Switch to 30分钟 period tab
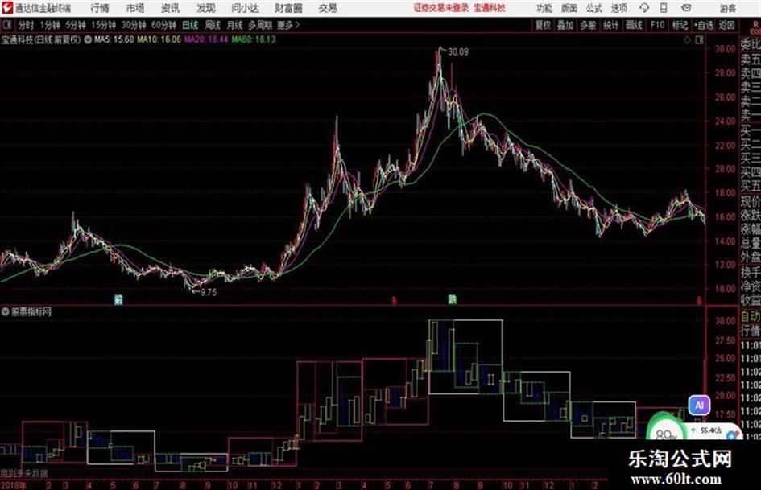 [134, 25]
